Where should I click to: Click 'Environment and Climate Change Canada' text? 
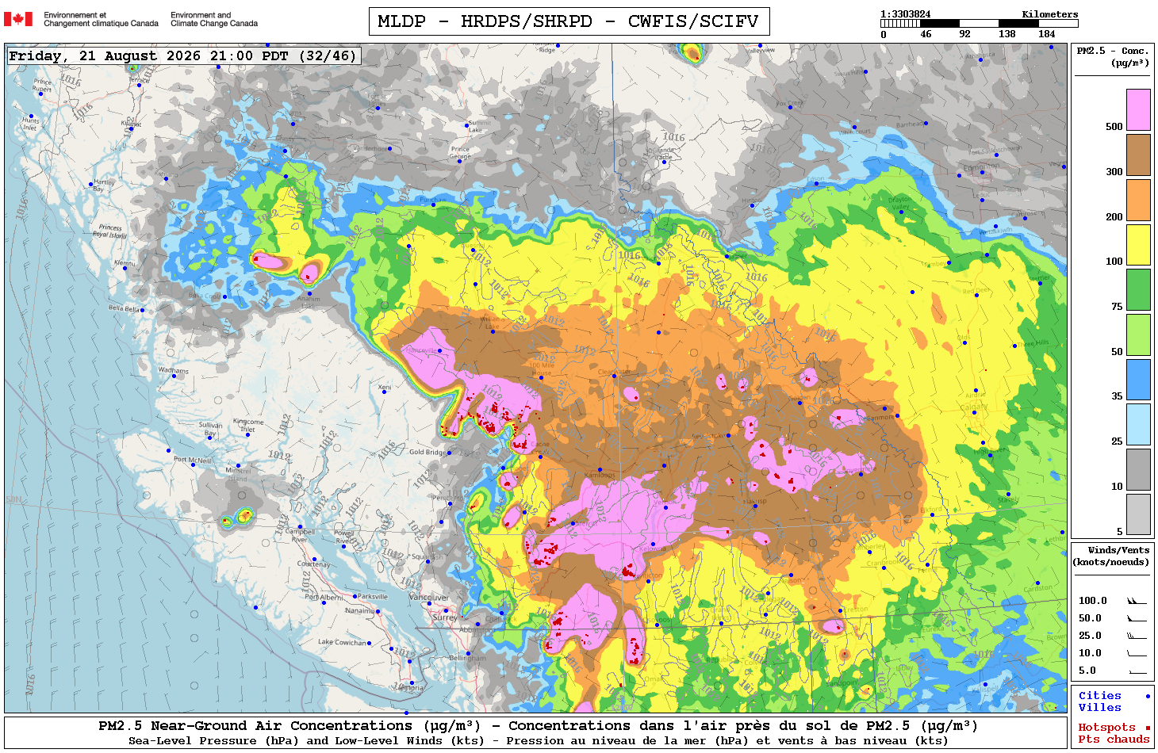click(x=214, y=19)
